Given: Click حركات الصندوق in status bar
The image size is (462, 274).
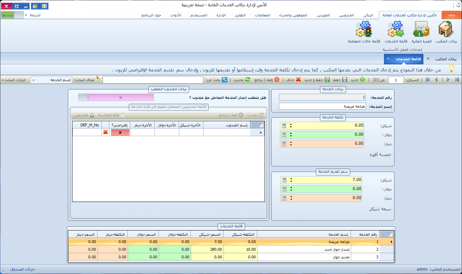Looking at the screenshot, I should [x=23, y=269].
